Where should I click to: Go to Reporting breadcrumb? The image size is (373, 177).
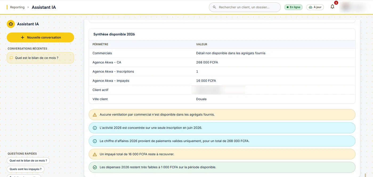pos(17,7)
